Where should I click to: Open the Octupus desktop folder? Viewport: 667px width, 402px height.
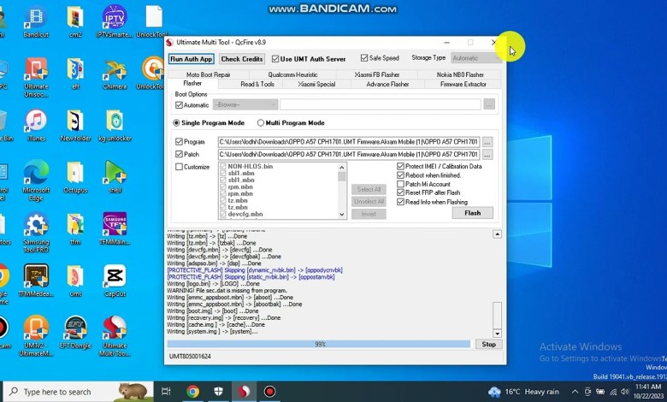click(x=75, y=177)
